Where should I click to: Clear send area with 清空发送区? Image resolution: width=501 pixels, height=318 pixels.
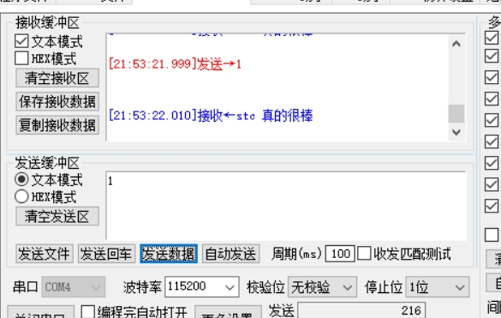pos(57,216)
